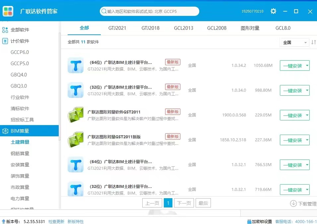The width and height of the screenshot is (317, 224).
Task: Click the 下载管理 download circle icon
Action: coord(293,203)
